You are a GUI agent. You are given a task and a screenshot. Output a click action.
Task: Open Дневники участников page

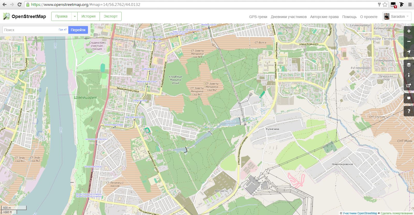point(289,17)
